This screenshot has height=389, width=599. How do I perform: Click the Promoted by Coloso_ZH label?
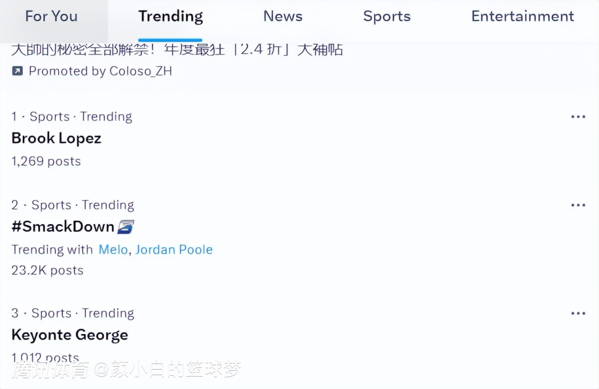click(100, 71)
